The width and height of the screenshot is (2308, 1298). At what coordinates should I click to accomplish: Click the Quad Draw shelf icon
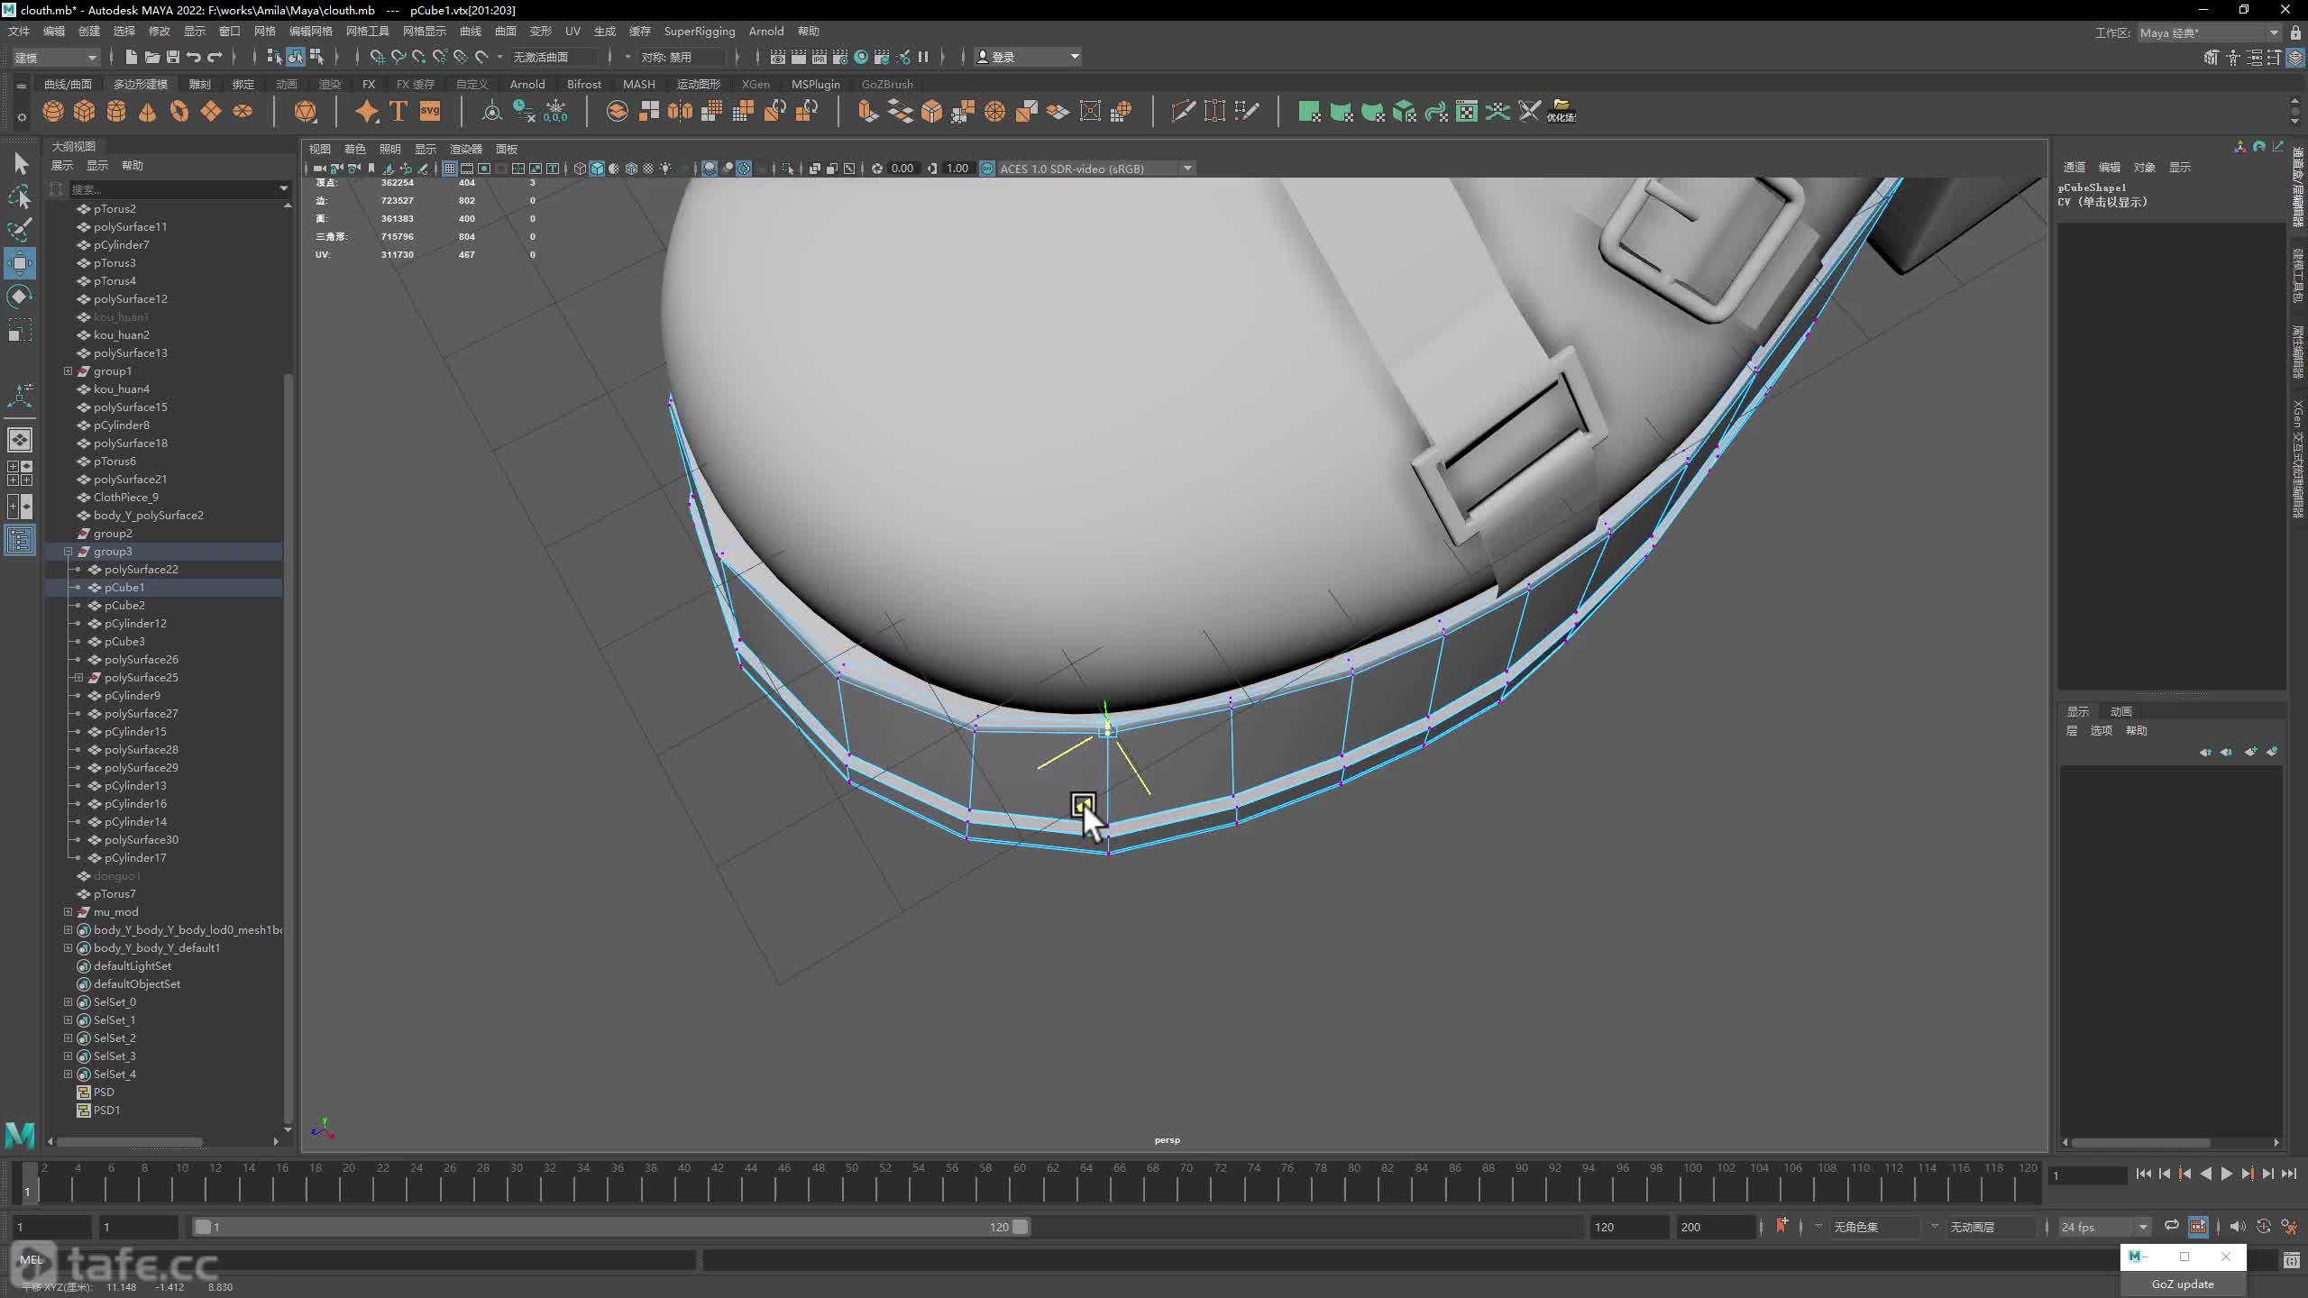[x=1246, y=112]
